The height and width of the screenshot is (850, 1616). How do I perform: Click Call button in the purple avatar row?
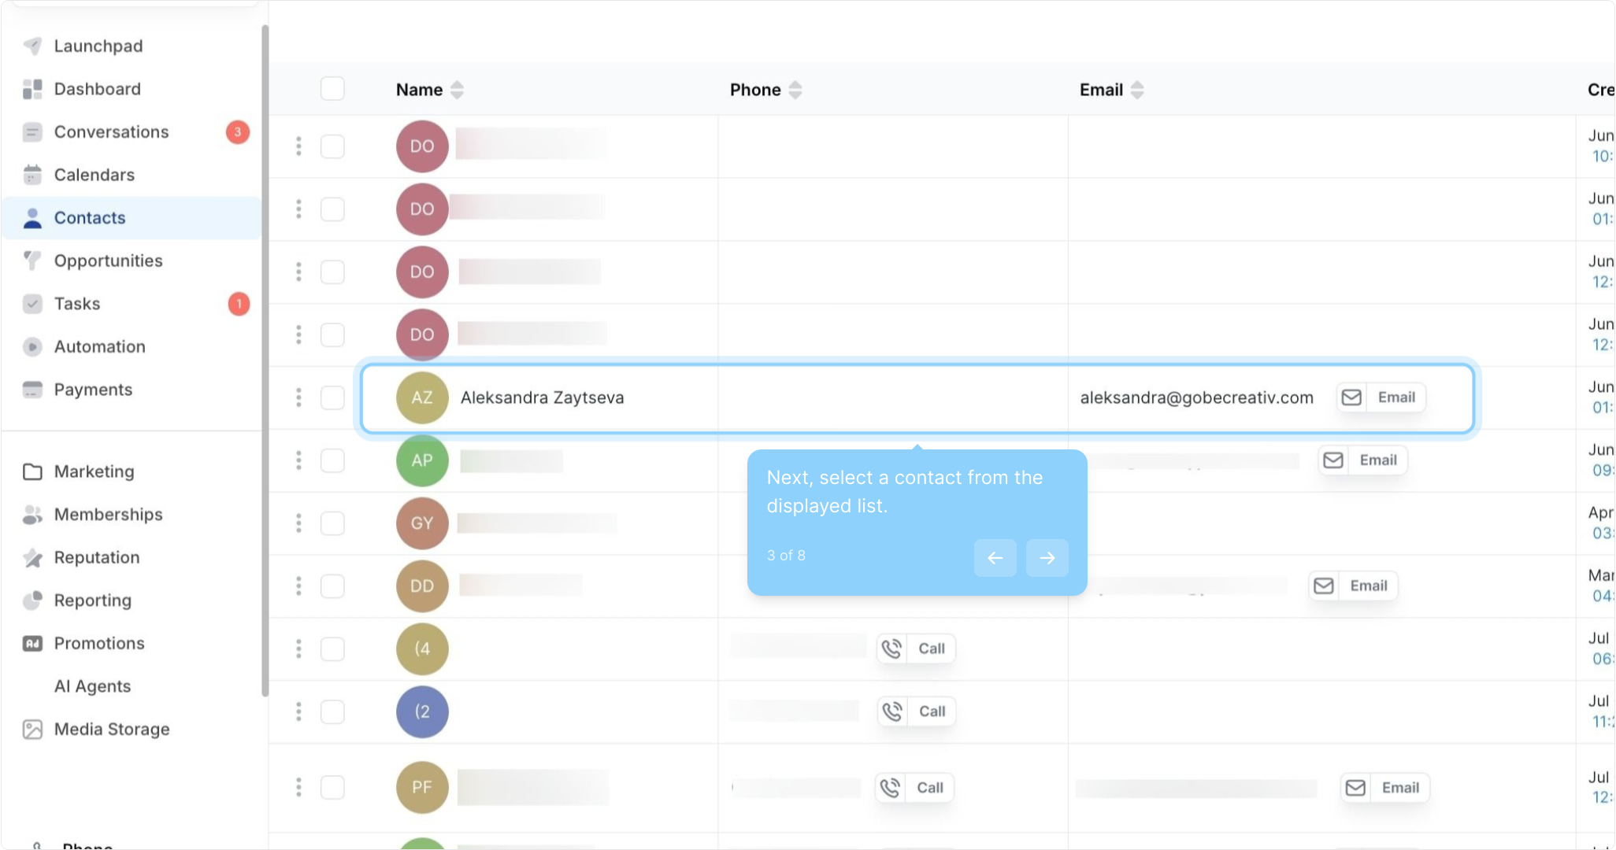click(917, 711)
